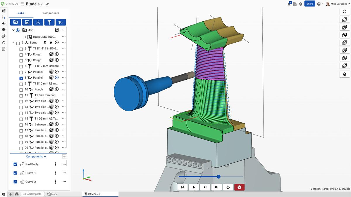Click the add machine button in Jobs toolbar
This screenshot has height=197, width=351.
27,22
